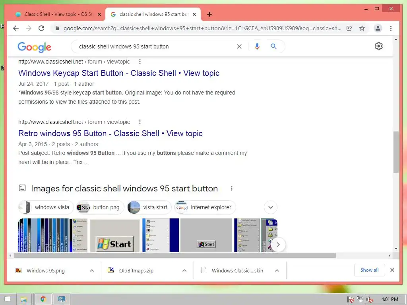
Task: Go to the Google logo homepage
Action: pos(34,47)
